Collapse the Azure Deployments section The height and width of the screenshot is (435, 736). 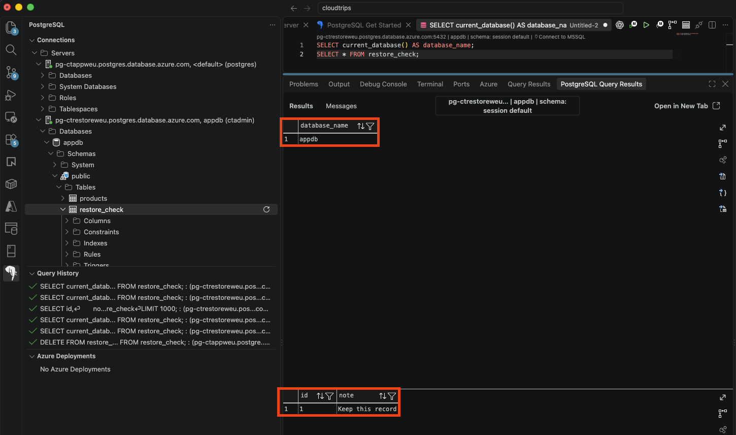pyautogui.click(x=32, y=356)
